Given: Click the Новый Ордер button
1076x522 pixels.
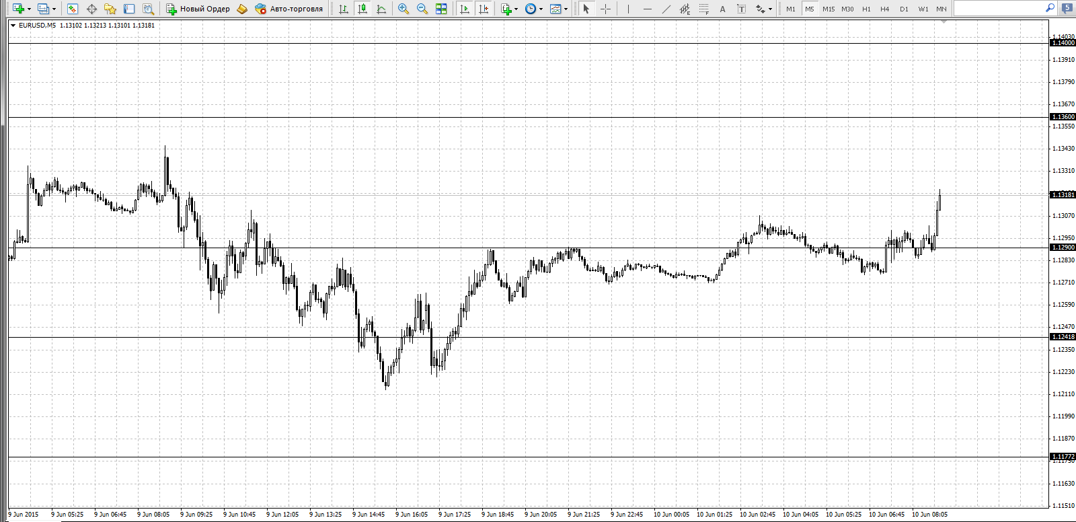Looking at the screenshot, I should point(198,9).
